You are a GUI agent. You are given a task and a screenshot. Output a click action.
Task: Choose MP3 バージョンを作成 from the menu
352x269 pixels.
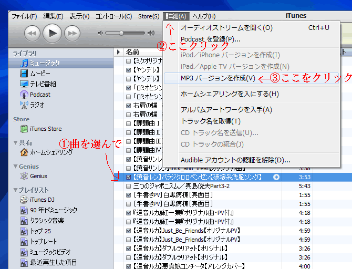point(218,78)
